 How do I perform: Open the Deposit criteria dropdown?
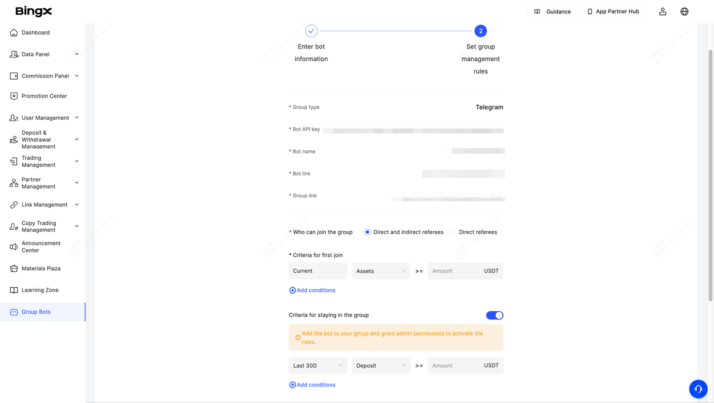click(x=381, y=366)
